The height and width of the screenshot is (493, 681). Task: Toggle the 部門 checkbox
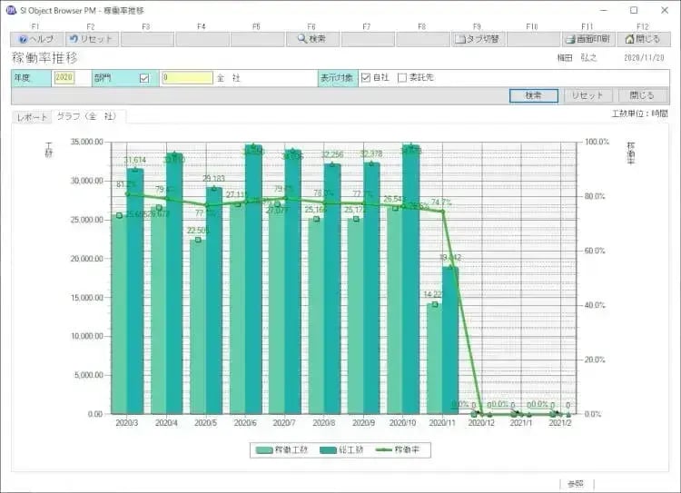click(x=143, y=78)
